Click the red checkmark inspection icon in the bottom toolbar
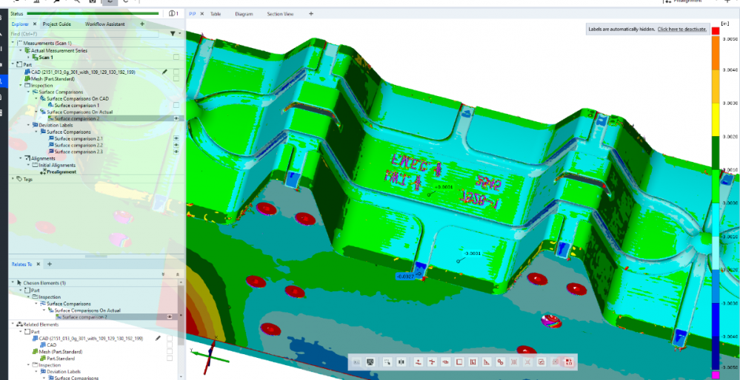This screenshot has height=380, width=740. (x=541, y=362)
